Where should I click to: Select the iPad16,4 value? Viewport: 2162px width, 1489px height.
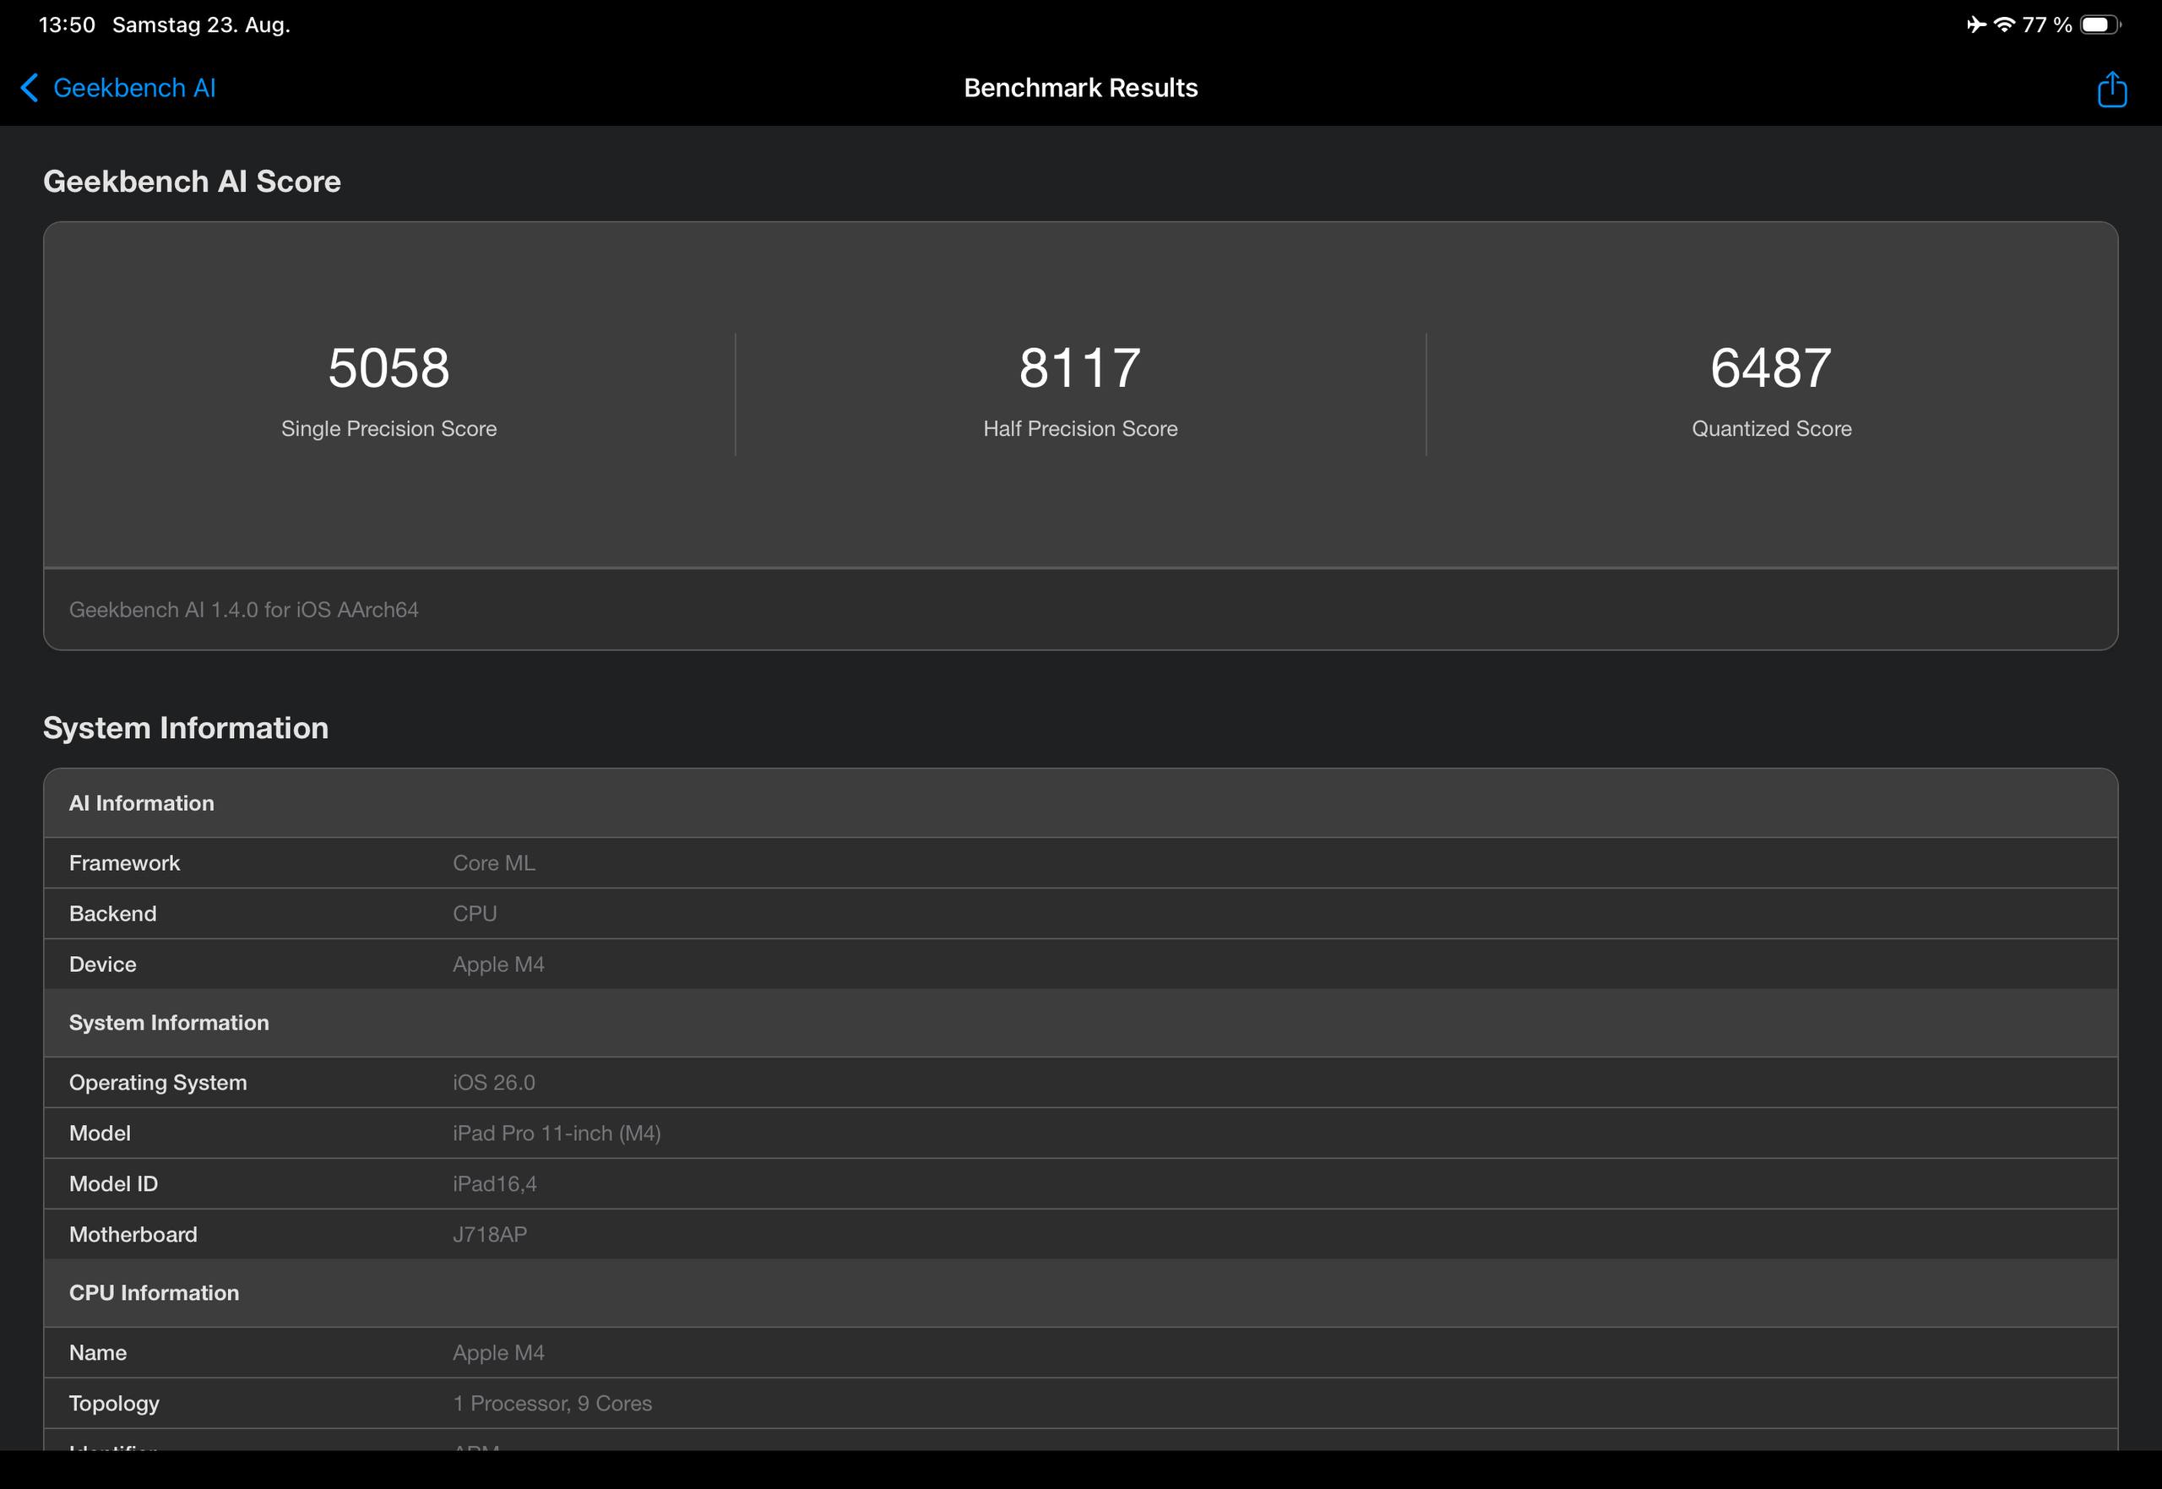494,1184
